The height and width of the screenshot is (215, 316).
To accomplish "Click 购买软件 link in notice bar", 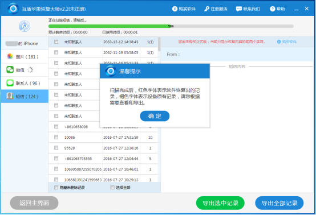I will [x=289, y=42].
